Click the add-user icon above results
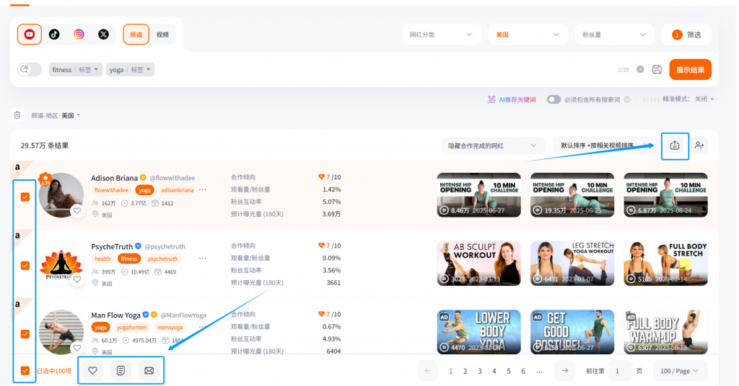The height and width of the screenshot is (386, 739). (699, 145)
